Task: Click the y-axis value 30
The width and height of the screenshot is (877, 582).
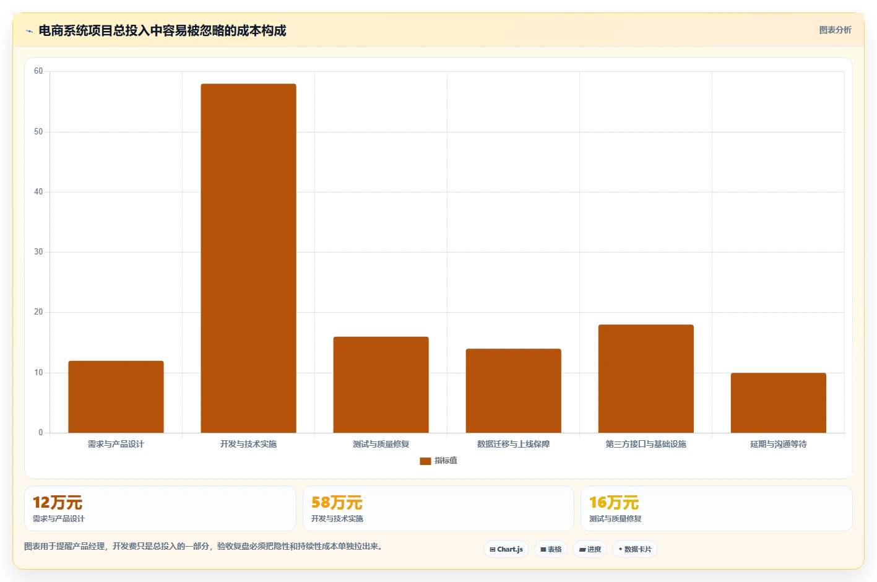Action: coord(38,252)
